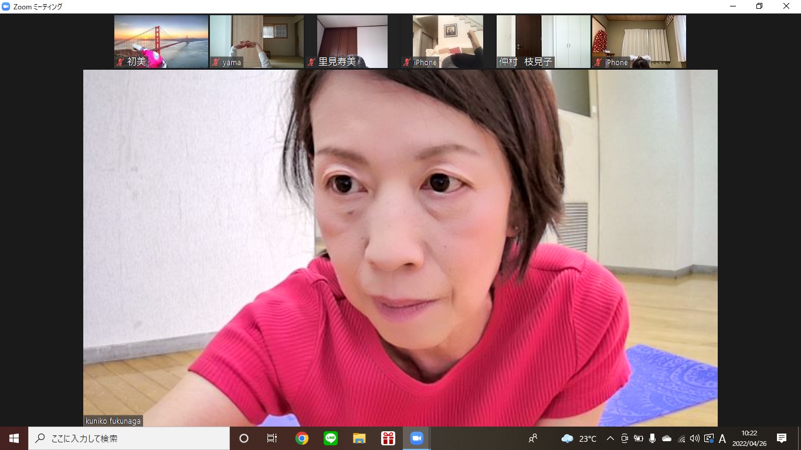The height and width of the screenshot is (450, 801).
Task: Open OneDrive cloud tray icon
Action: [x=667, y=438]
